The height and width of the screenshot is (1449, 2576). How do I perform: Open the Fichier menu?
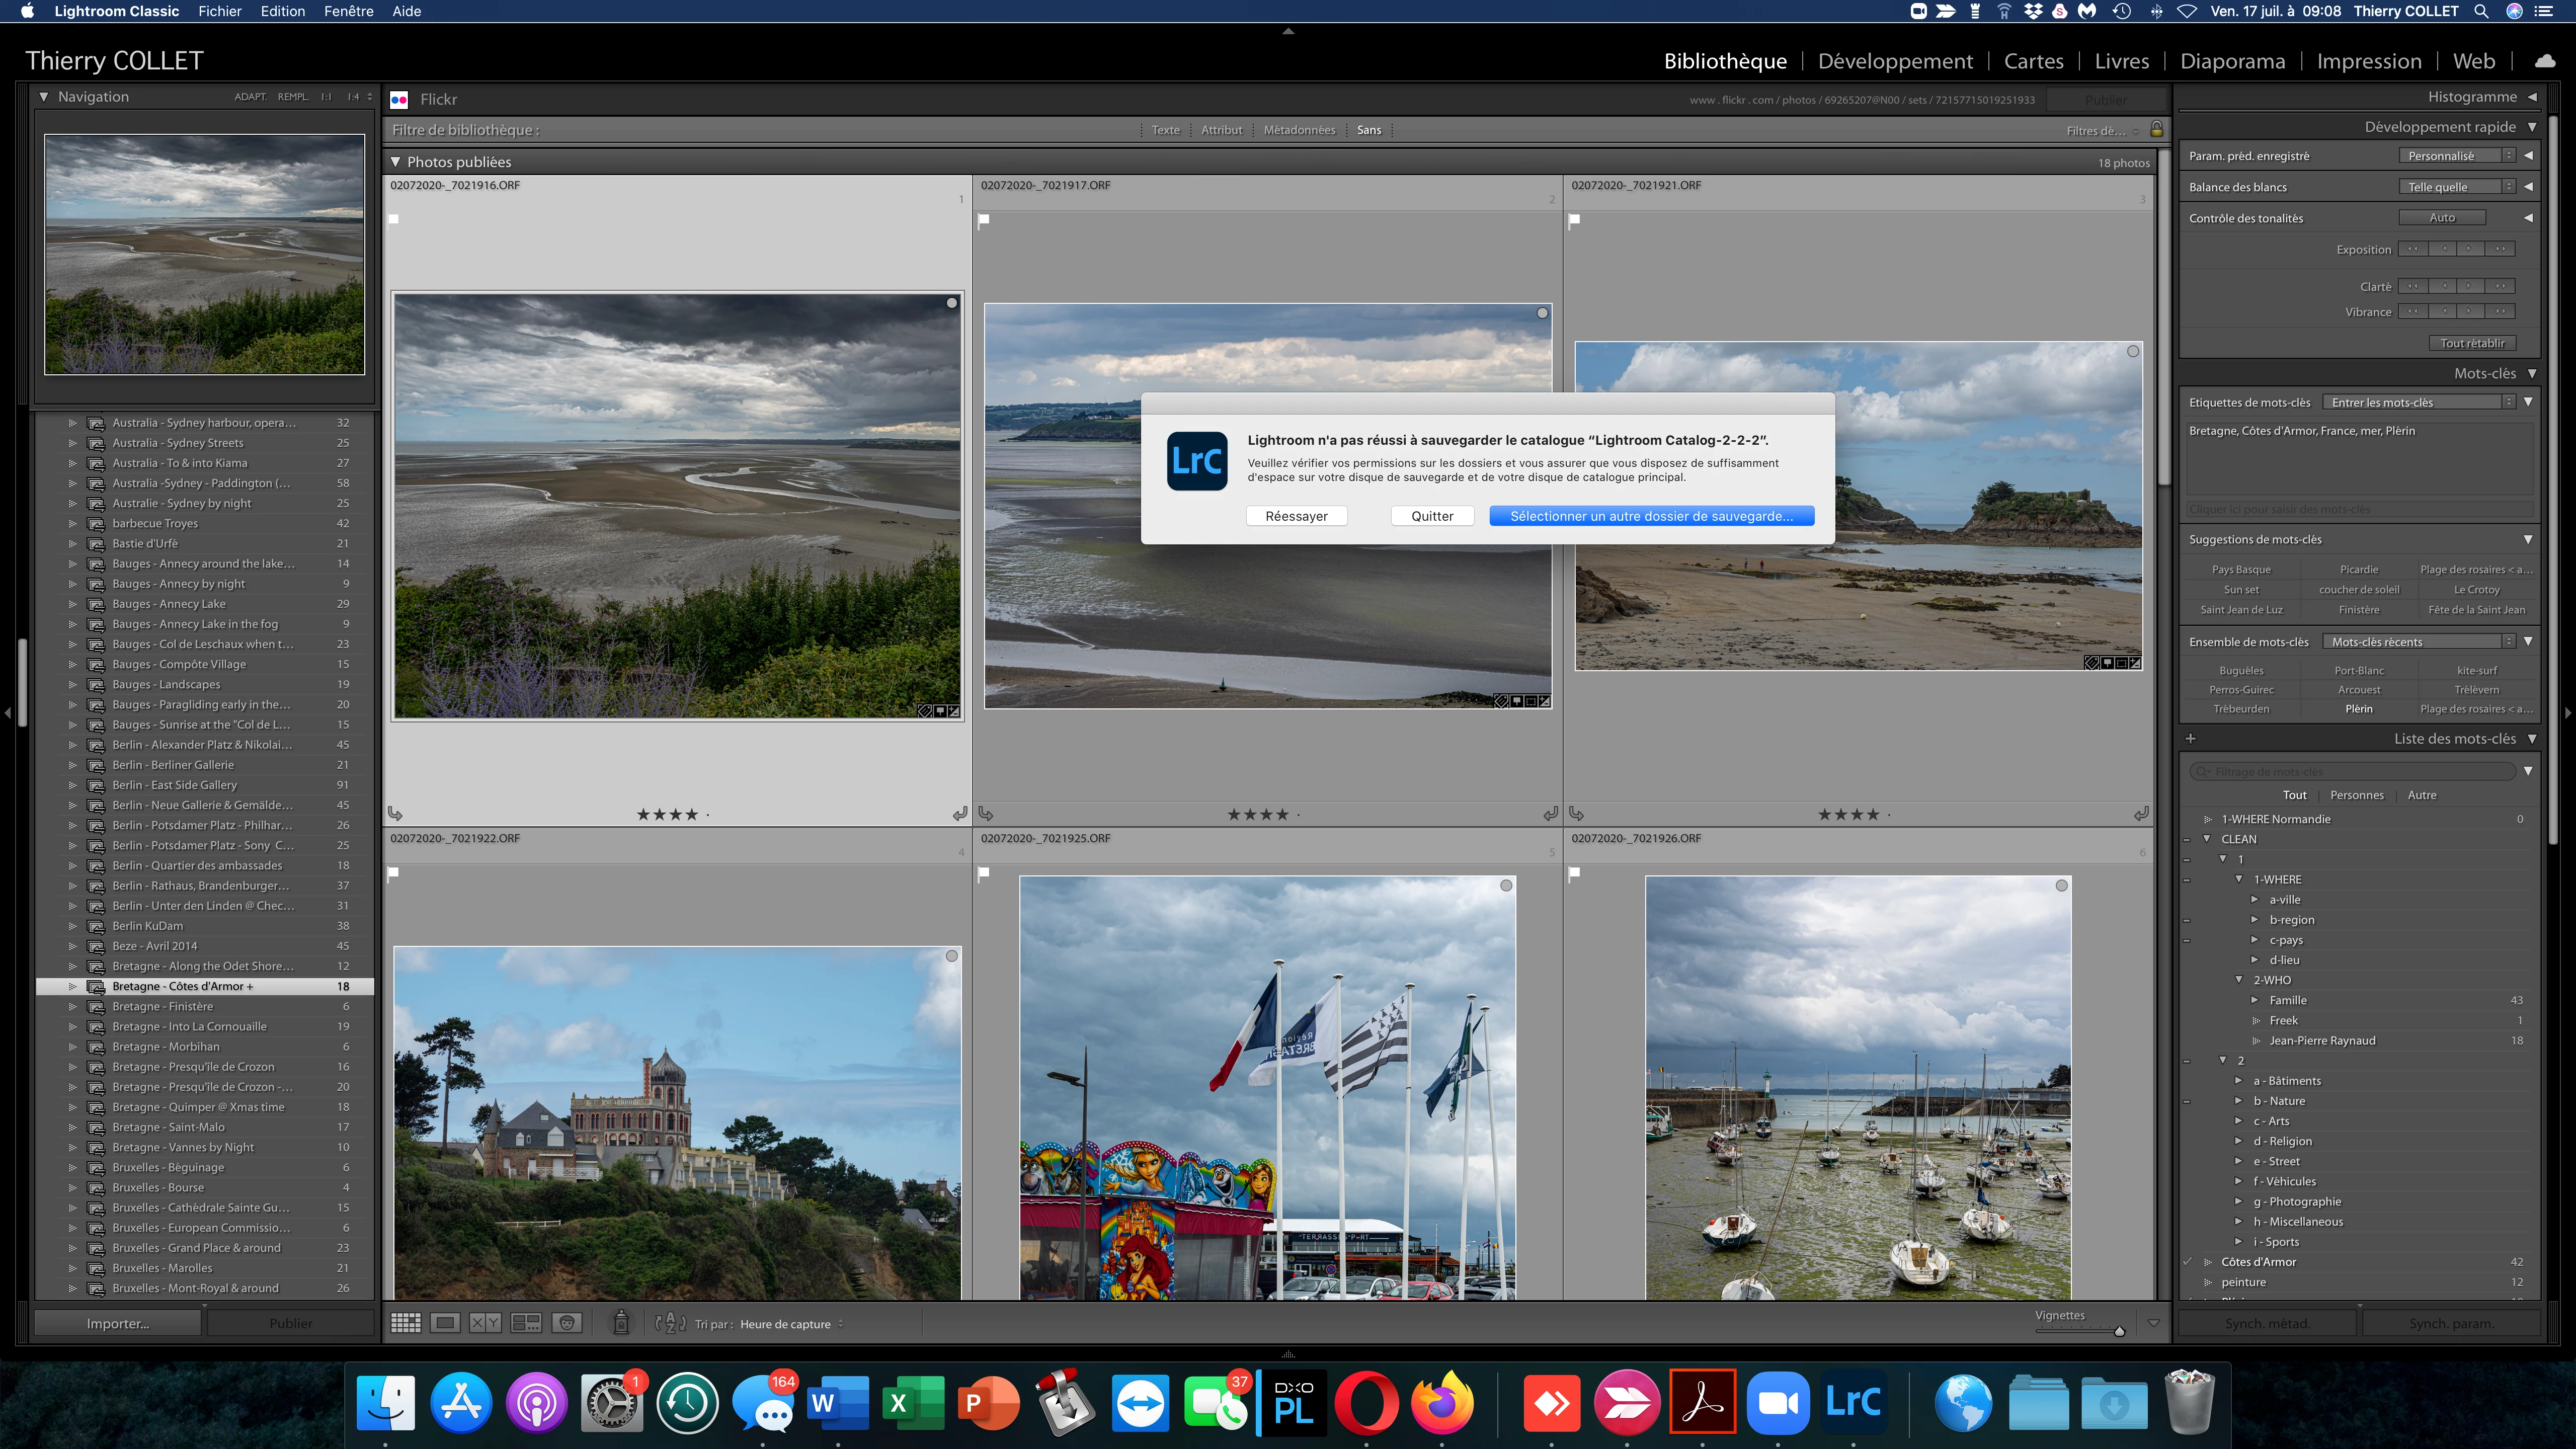[220, 11]
